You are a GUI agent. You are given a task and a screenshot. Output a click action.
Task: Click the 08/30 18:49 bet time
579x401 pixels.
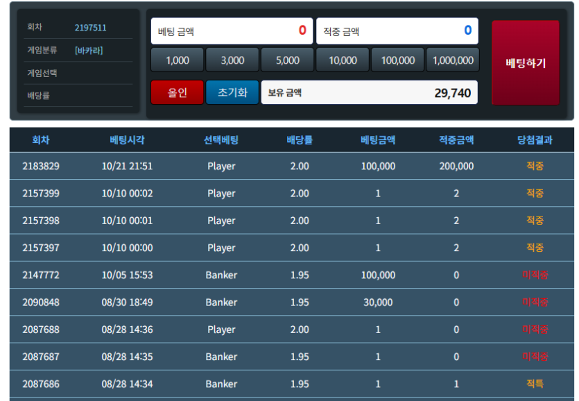127,302
